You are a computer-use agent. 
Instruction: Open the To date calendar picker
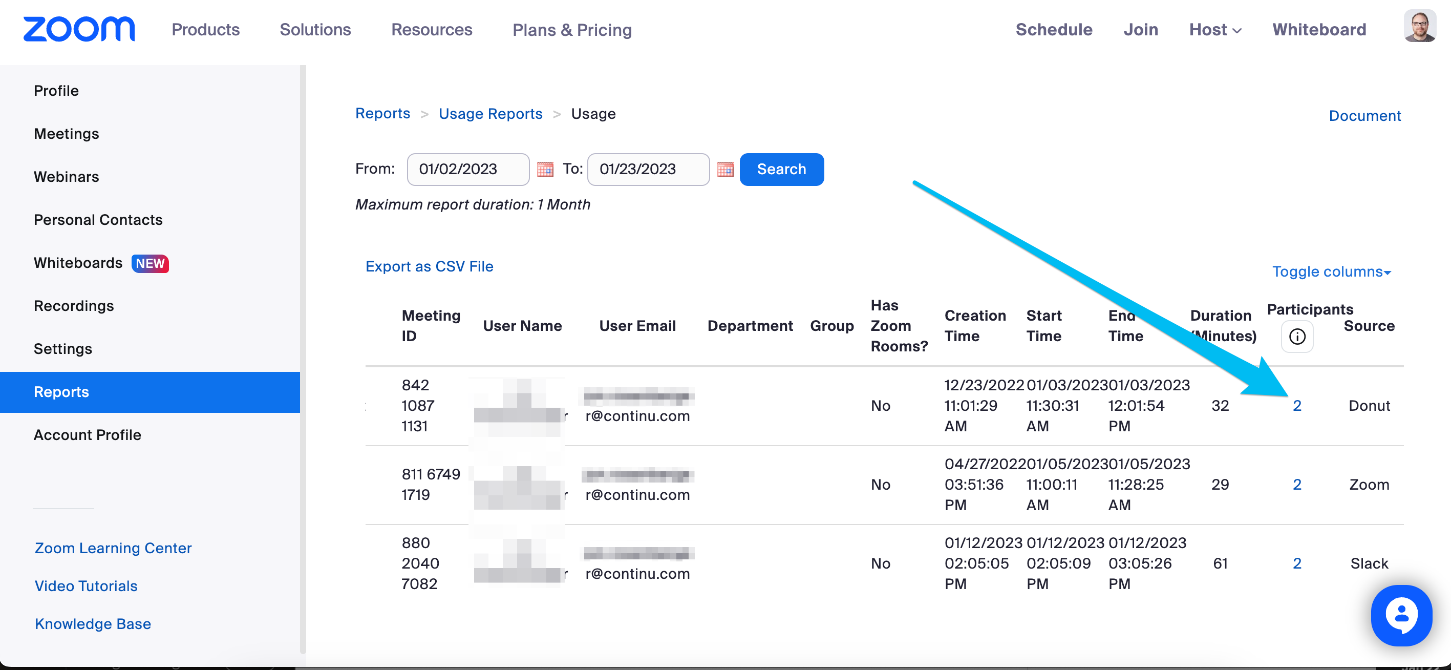tap(725, 169)
